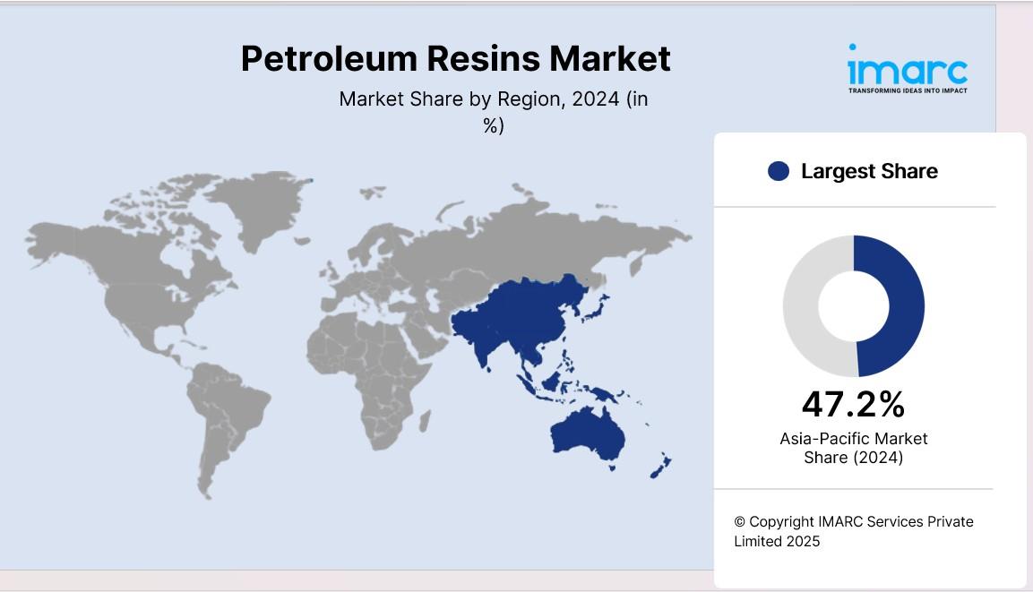Image resolution: width=1033 pixels, height=592 pixels.
Task: Click the Market Share by Region subtitle
Action: click(x=493, y=112)
